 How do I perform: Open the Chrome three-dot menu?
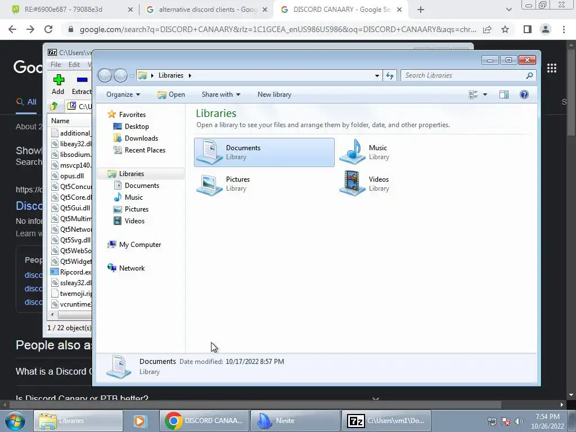tap(564, 29)
